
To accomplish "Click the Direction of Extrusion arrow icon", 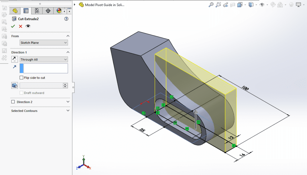I will (15, 67).
